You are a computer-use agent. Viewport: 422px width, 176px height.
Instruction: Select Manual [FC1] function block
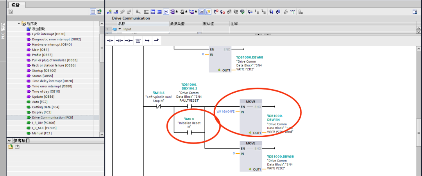click(42, 133)
